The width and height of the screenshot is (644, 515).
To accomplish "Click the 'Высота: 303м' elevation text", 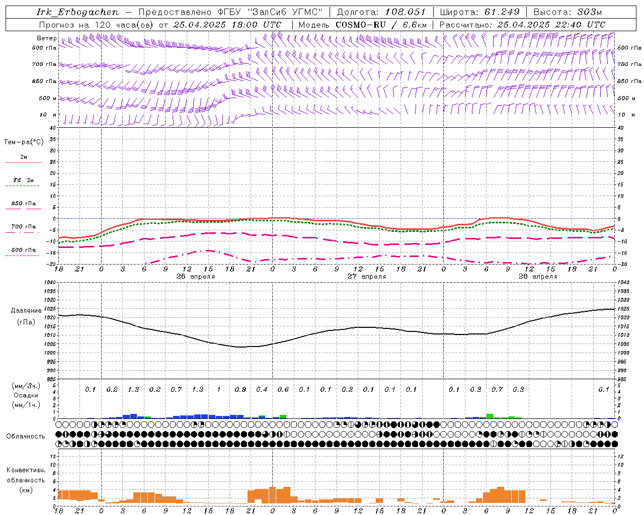I will tap(568, 12).
